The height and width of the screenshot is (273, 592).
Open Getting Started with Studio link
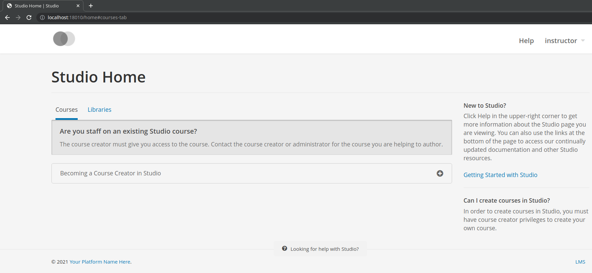(501, 175)
